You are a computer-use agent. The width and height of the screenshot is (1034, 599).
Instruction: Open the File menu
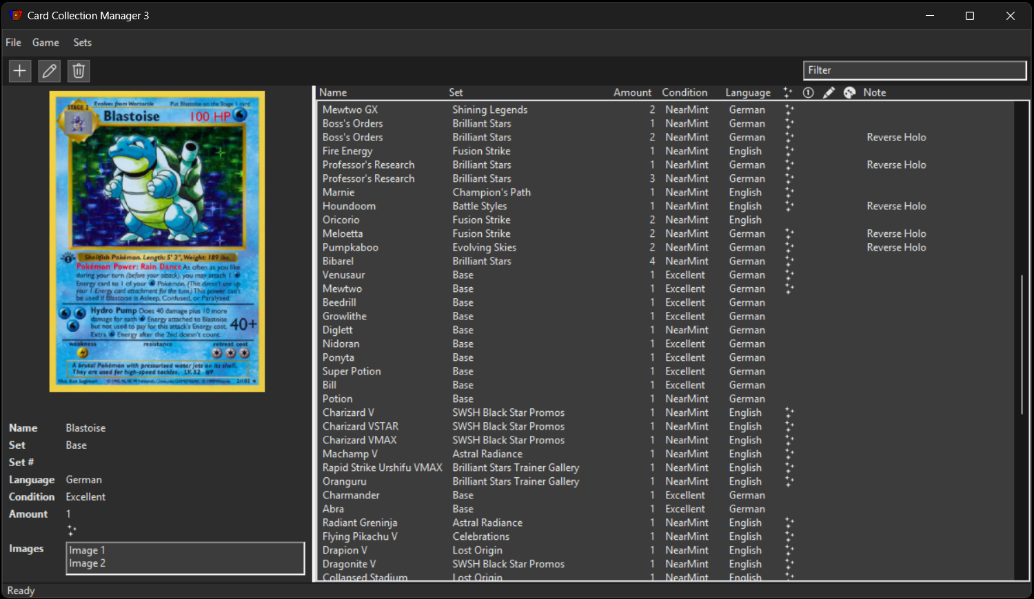coord(13,43)
